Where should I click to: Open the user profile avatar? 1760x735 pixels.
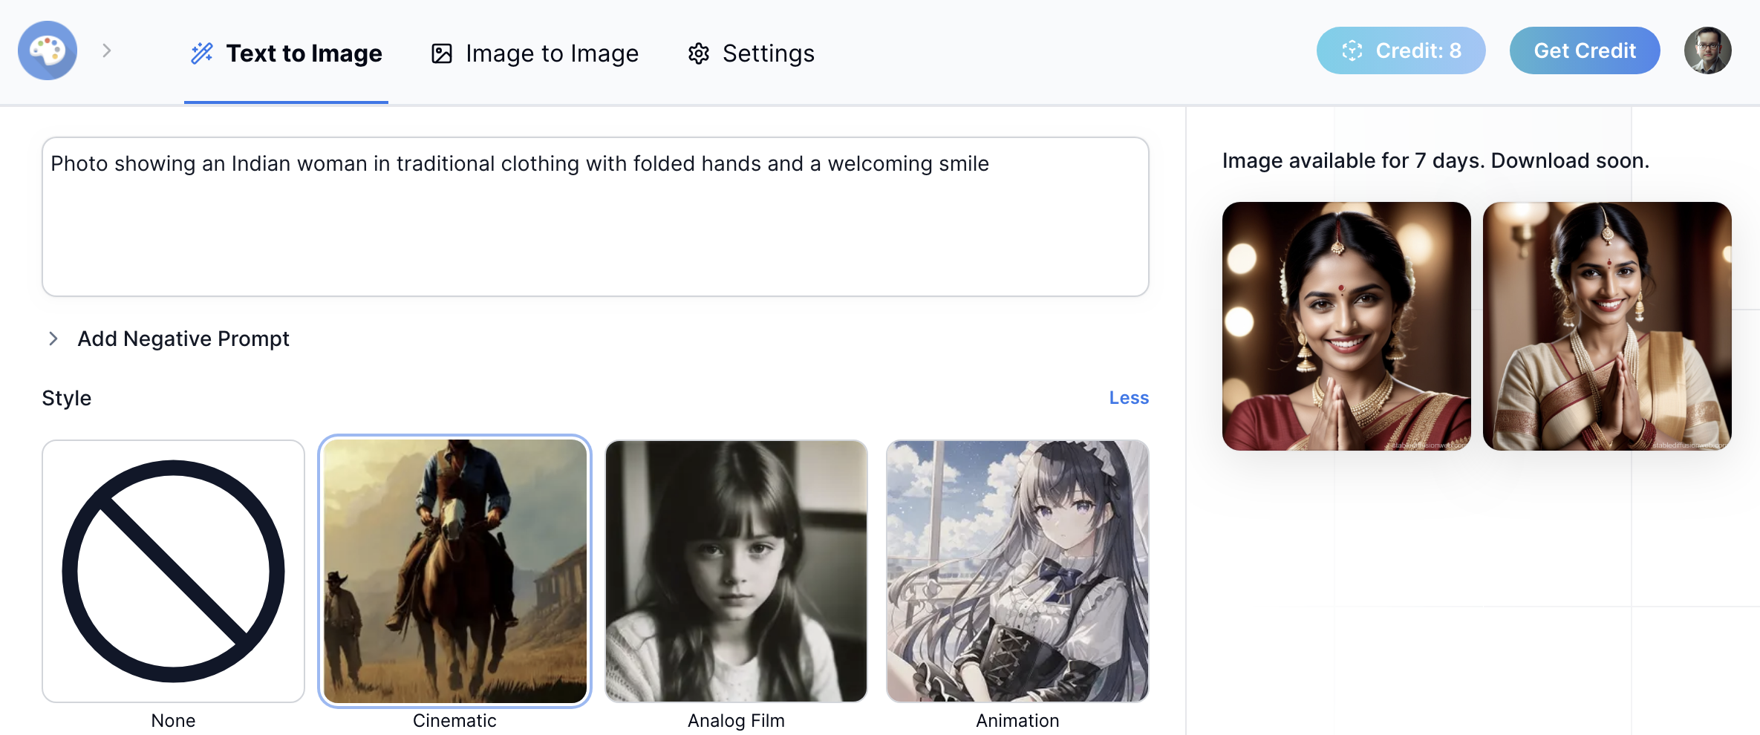coord(1708,50)
